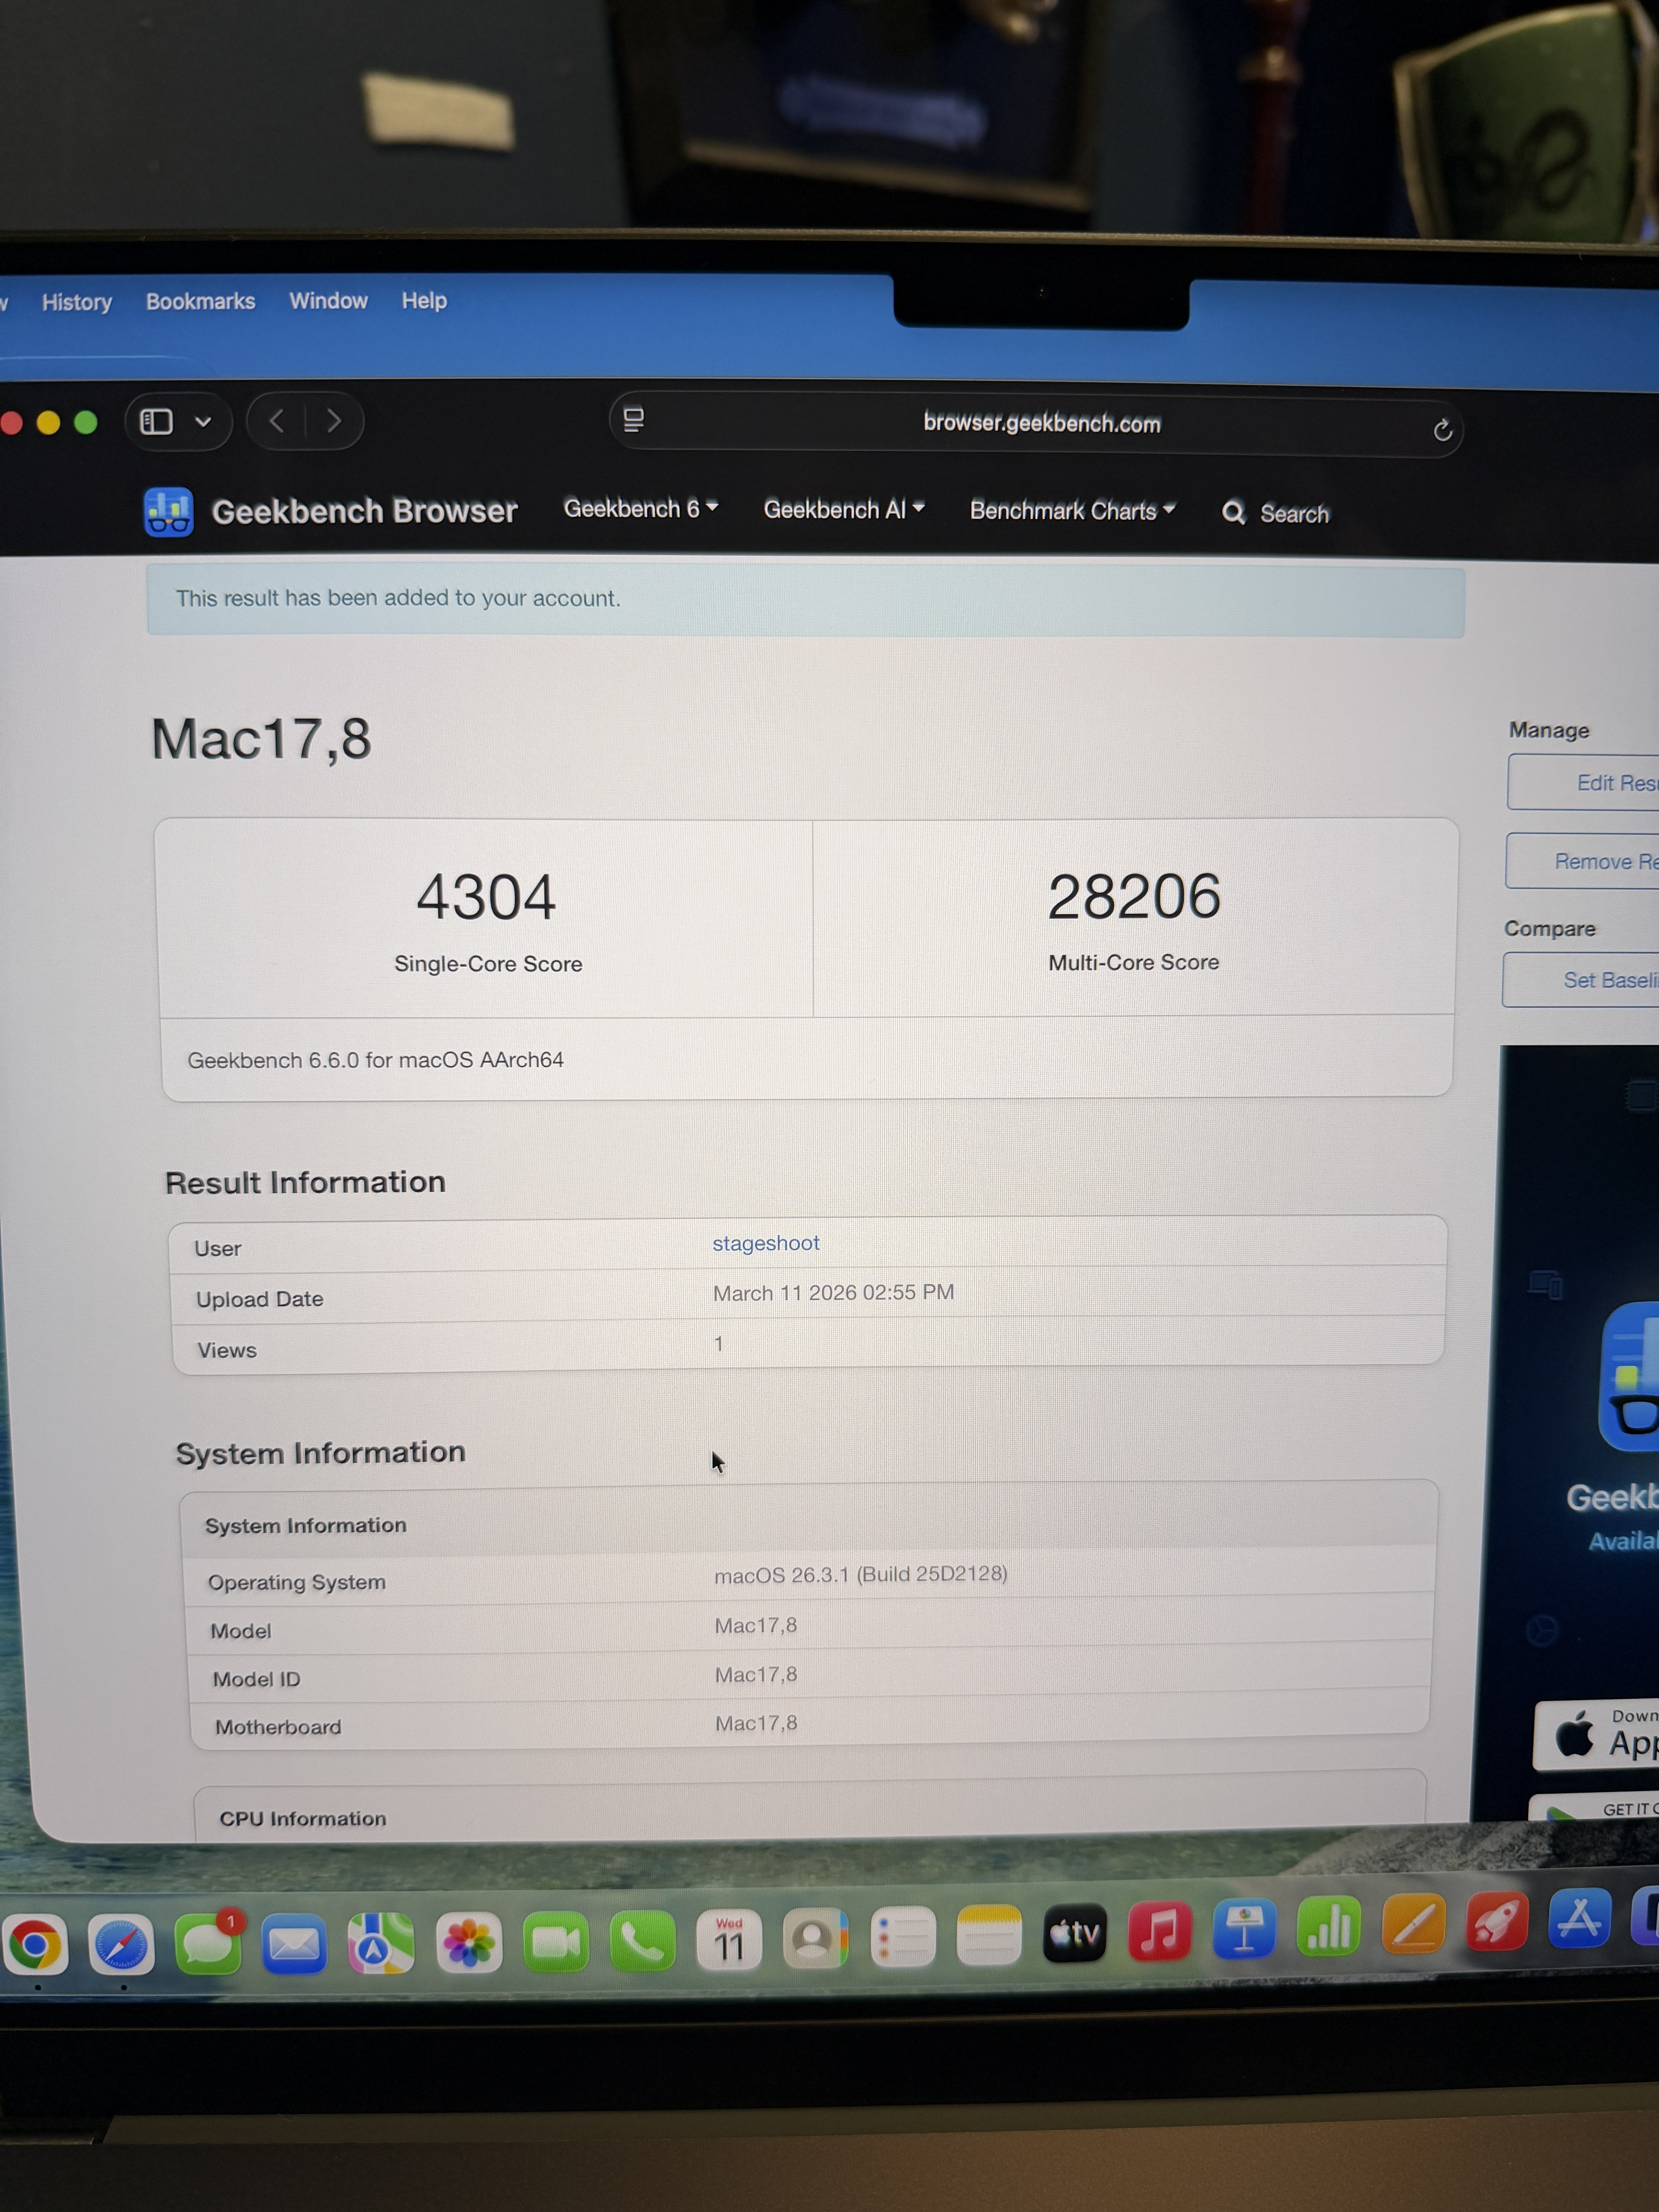Screen dimensions: 1659x2212
Task: Open the History menu
Action: click(x=77, y=302)
